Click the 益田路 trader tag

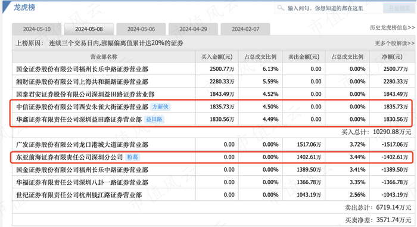[154, 119]
